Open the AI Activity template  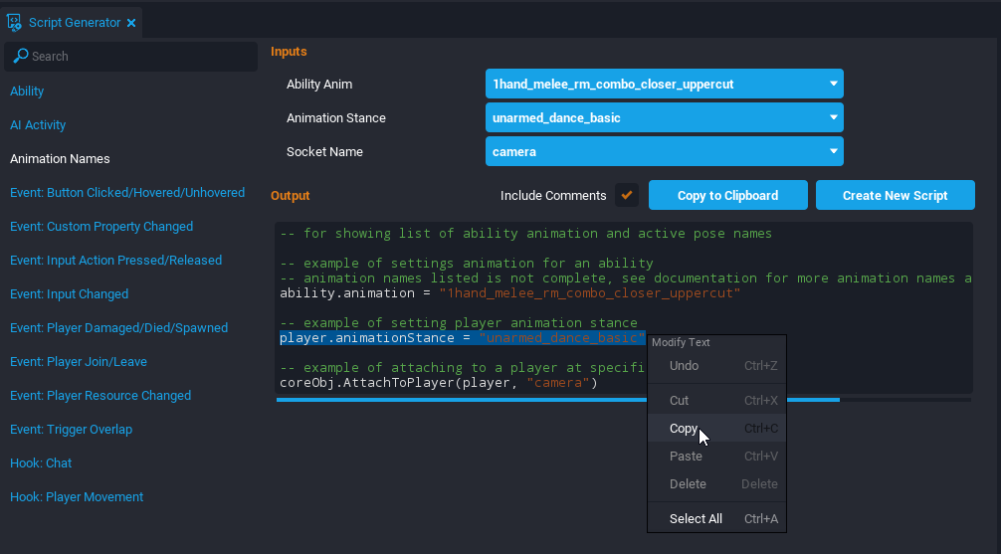coord(38,125)
